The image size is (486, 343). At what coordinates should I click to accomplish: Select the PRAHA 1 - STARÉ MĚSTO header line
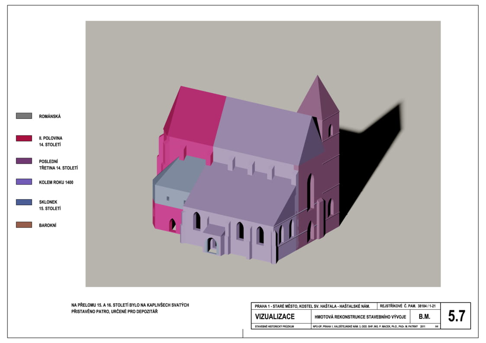[x=312, y=306]
